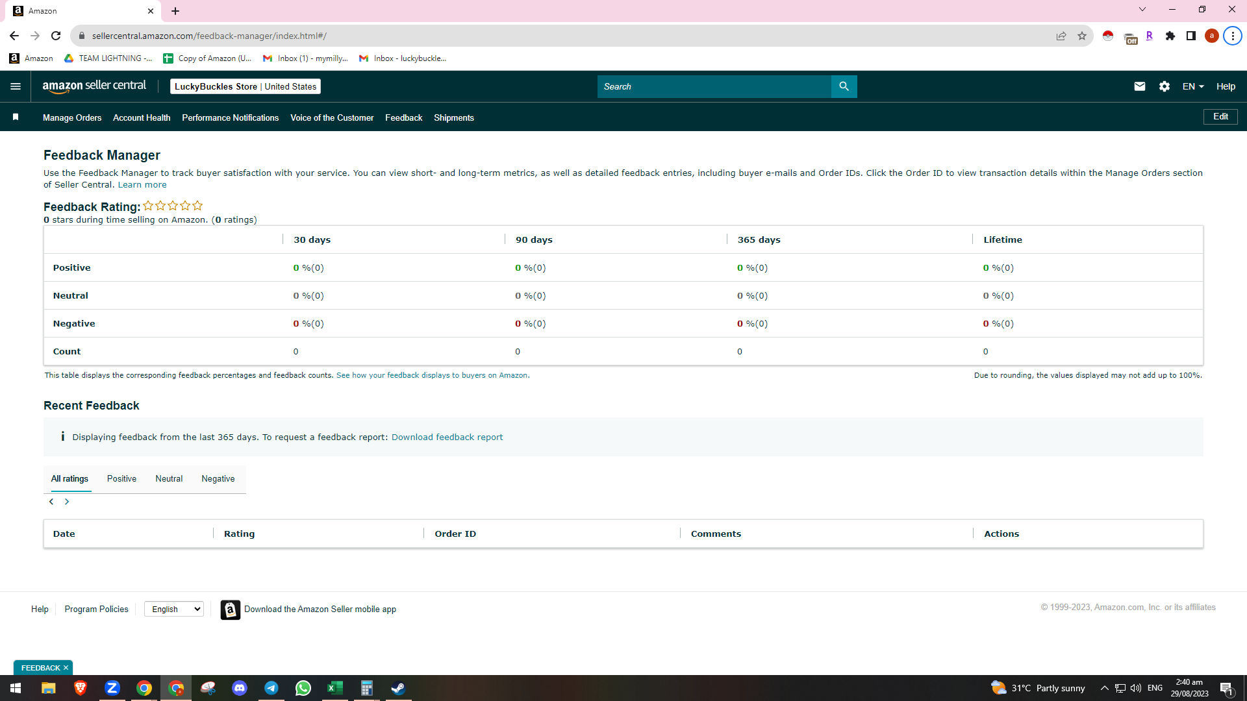Click the Search input field
Viewport: 1247px width, 701px height.
point(714,86)
